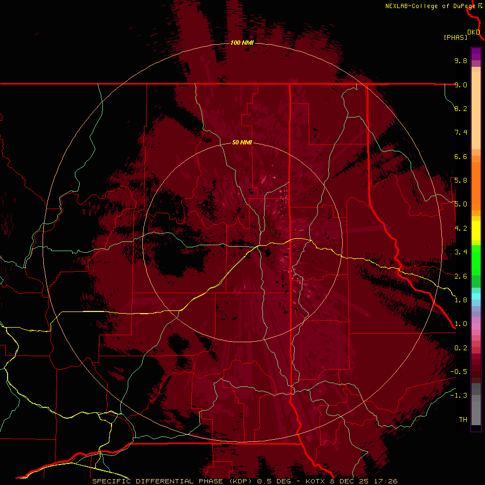The image size is (485, 485).
Task: Click the dark purple top of color scale
Action: 476,54
